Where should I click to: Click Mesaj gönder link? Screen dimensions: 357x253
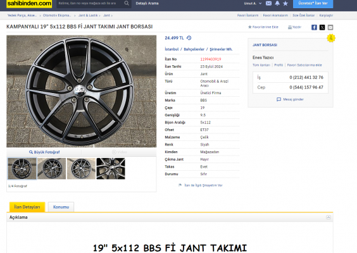[x=291, y=99]
